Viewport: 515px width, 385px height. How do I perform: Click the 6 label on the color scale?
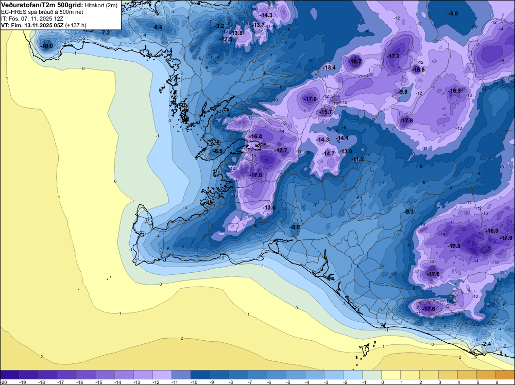click(x=497, y=382)
